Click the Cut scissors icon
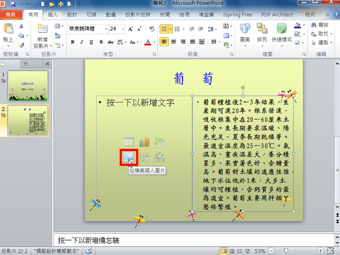340x255 pixels. [21, 26]
